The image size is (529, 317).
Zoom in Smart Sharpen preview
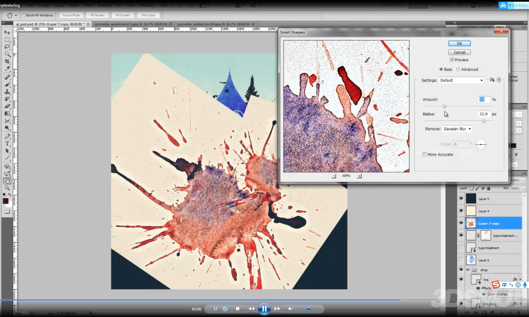pyautogui.click(x=359, y=176)
